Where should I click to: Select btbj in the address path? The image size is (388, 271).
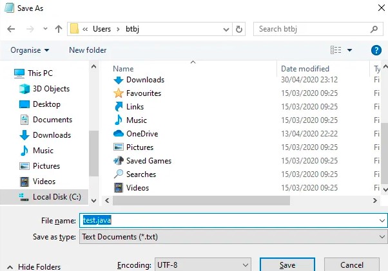point(132,29)
